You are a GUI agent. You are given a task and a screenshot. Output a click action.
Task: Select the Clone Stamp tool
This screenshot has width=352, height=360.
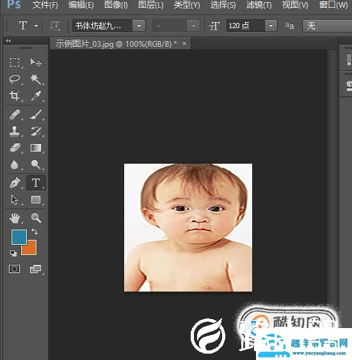click(x=15, y=131)
